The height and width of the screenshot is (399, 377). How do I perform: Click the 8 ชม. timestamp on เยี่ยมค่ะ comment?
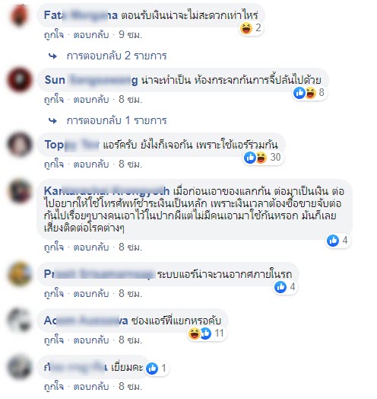pos(130,387)
